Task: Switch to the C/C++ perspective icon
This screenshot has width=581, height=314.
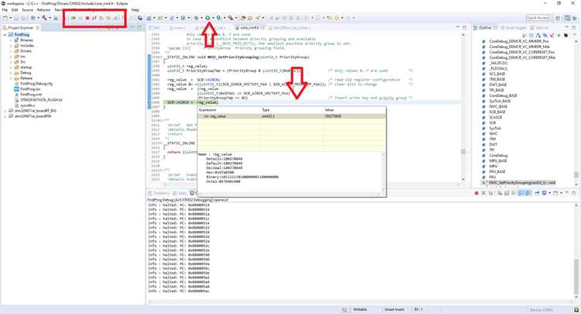Action: (x=567, y=18)
